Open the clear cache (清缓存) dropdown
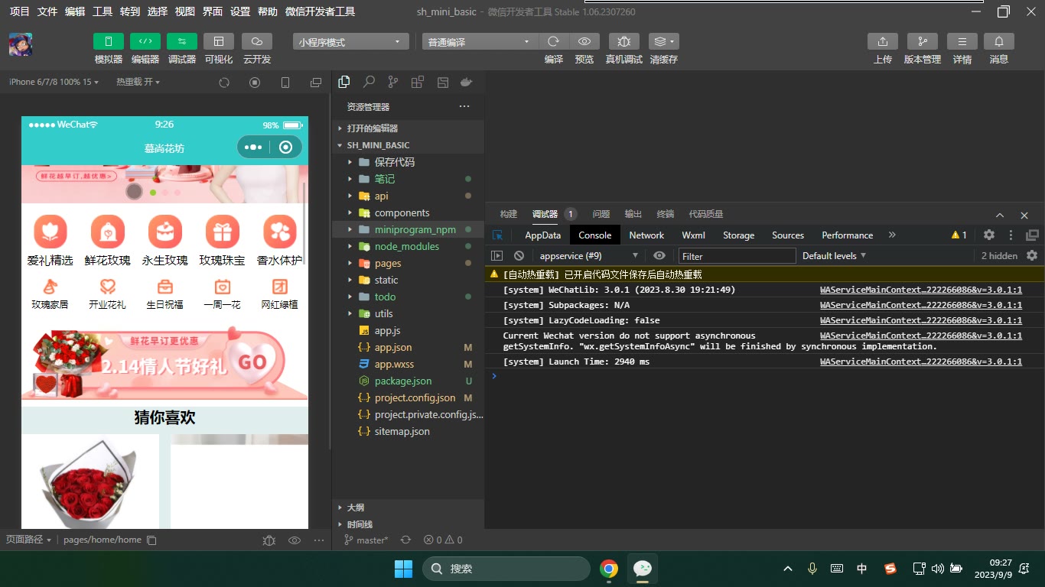This screenshot has height=587, width=1045. pyautogui.click(x=663, y=41)
